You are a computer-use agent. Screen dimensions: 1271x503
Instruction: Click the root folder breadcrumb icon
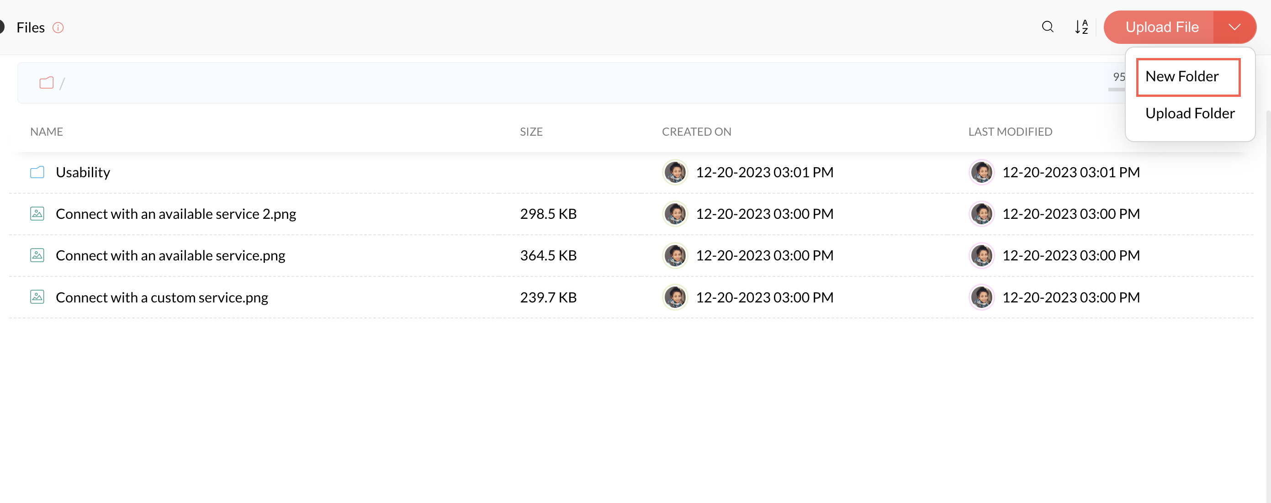(x=47, y=83)
